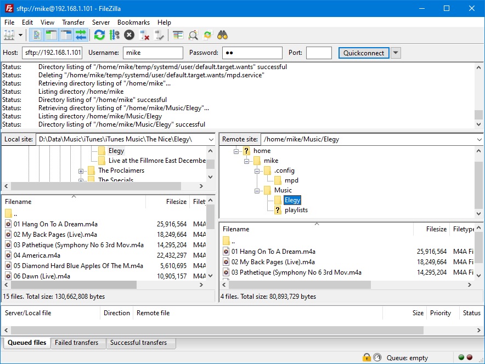Switch to the Failed transfers tab
The width and height of the screenshot is (485, 364).
click(76, 343)
